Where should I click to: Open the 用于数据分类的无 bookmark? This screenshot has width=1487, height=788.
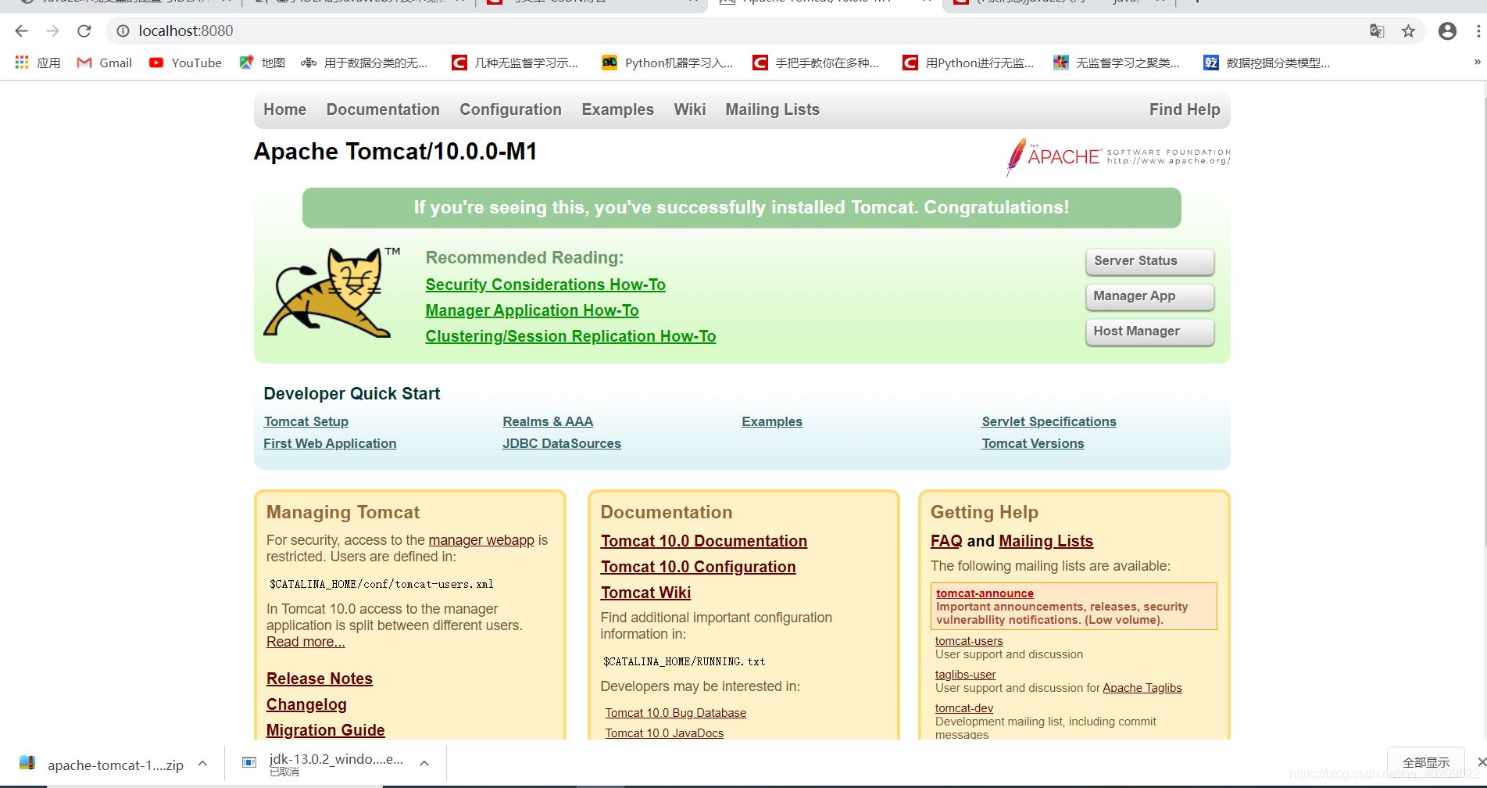[x=364, y=63]
